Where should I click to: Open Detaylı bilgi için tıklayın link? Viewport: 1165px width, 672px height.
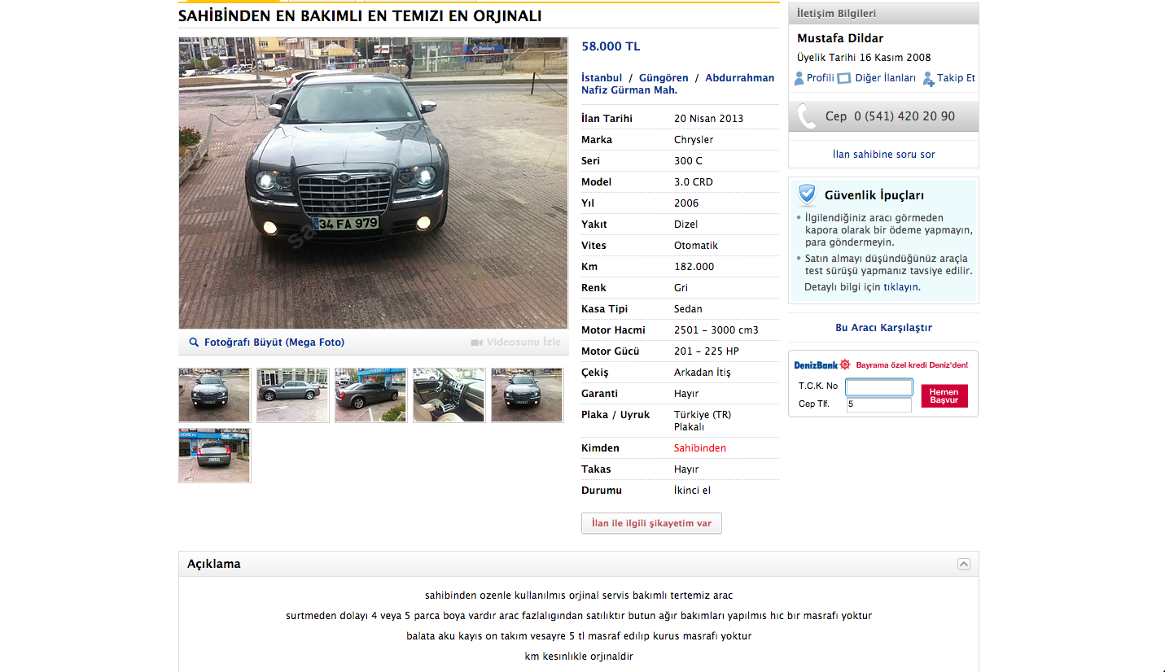[862, 287]
